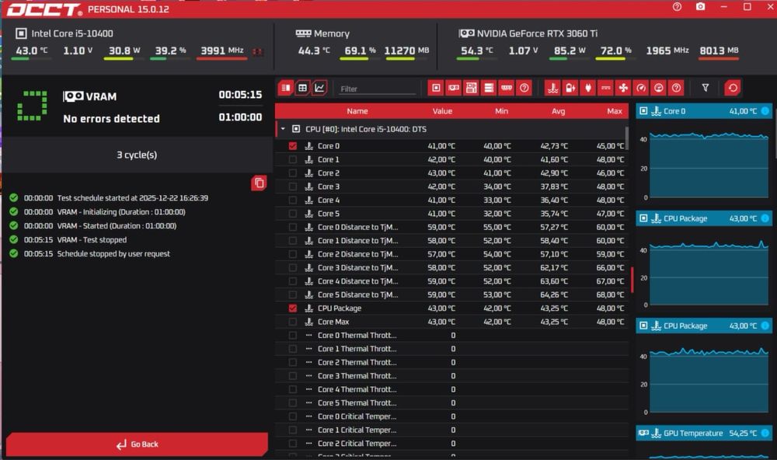Check the Core Max checkbox
Image resolution: width=777 pixels, height=460 pixels.
[x=293, y=322]
